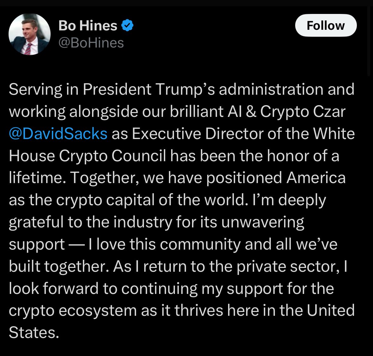Viewport: 373px width, 356px height.
Task: Click the Bo Hines display name
Action: (x=88, y=25)
